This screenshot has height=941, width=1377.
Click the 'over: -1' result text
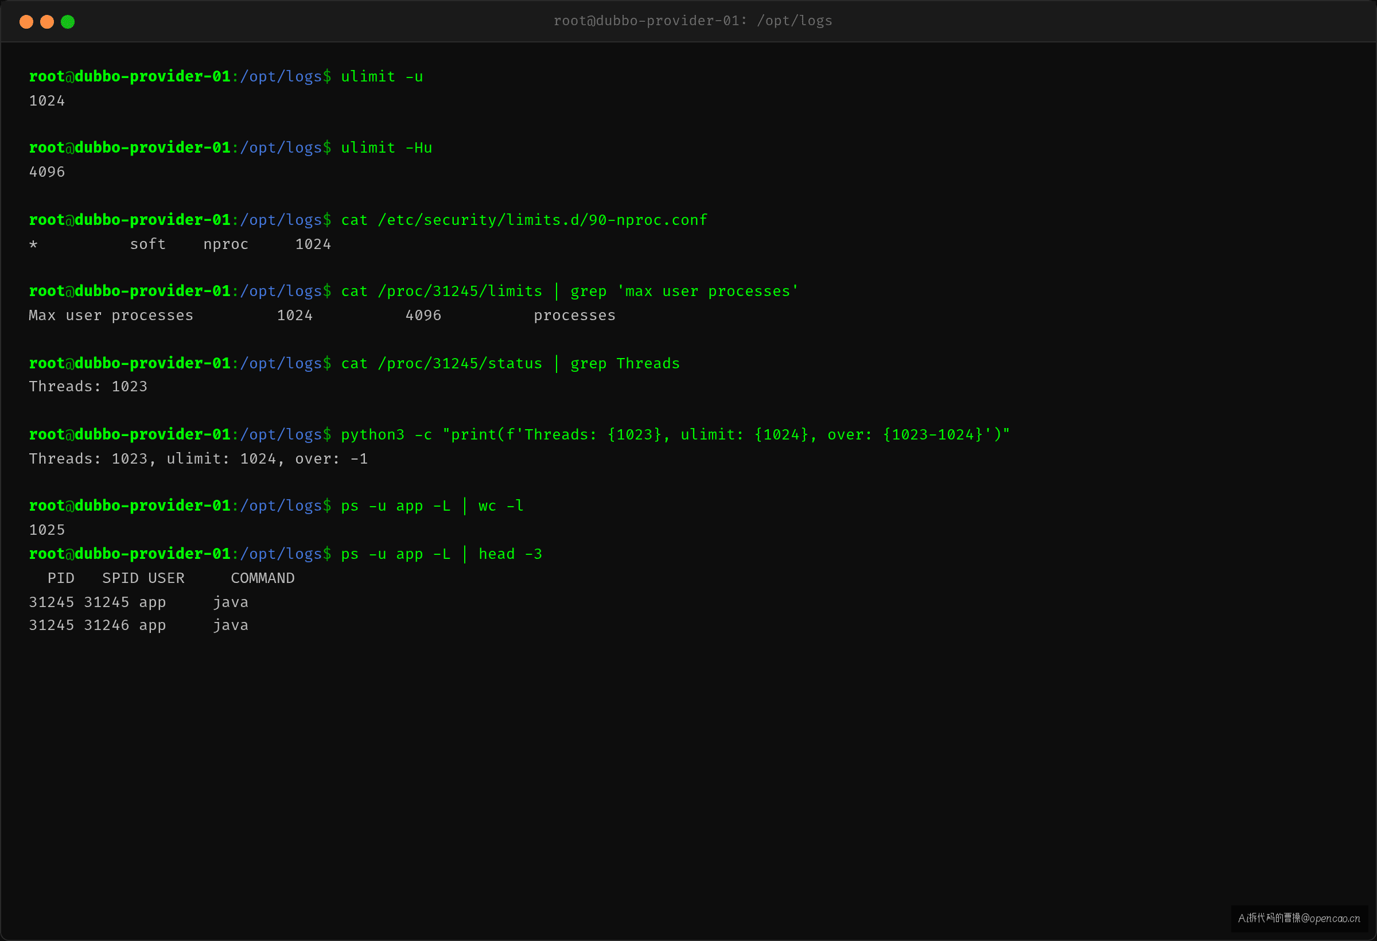pyautogui.click(x=331, y=458)
